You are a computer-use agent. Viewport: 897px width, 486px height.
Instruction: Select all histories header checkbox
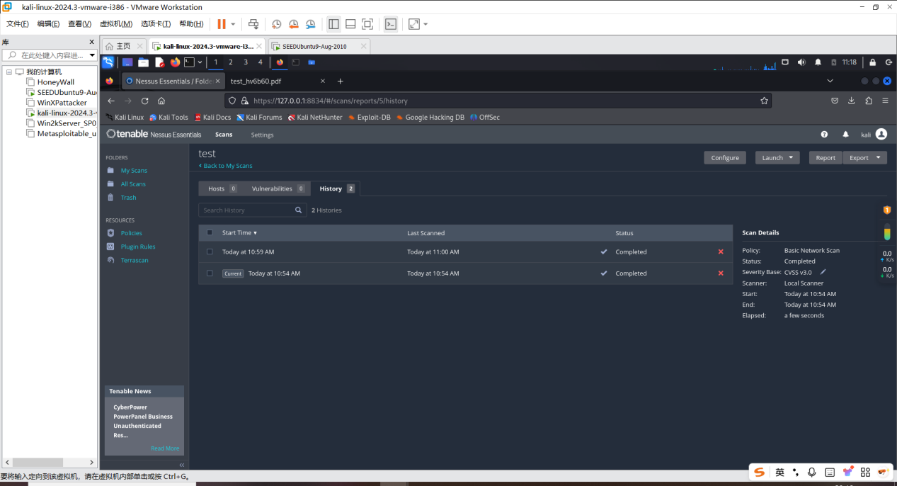pyautogui.click(x=210, y=232)
